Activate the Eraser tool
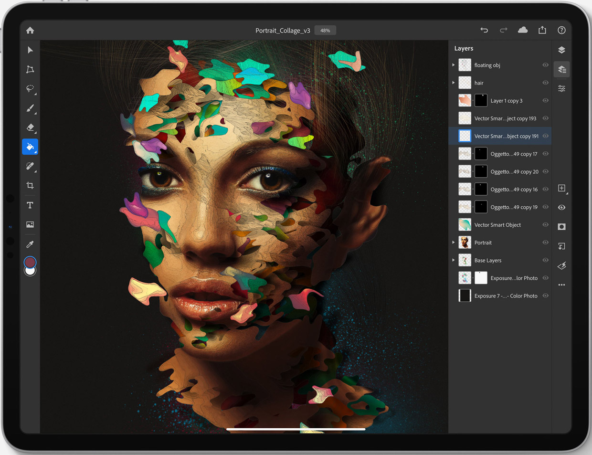 click(30, 127)
